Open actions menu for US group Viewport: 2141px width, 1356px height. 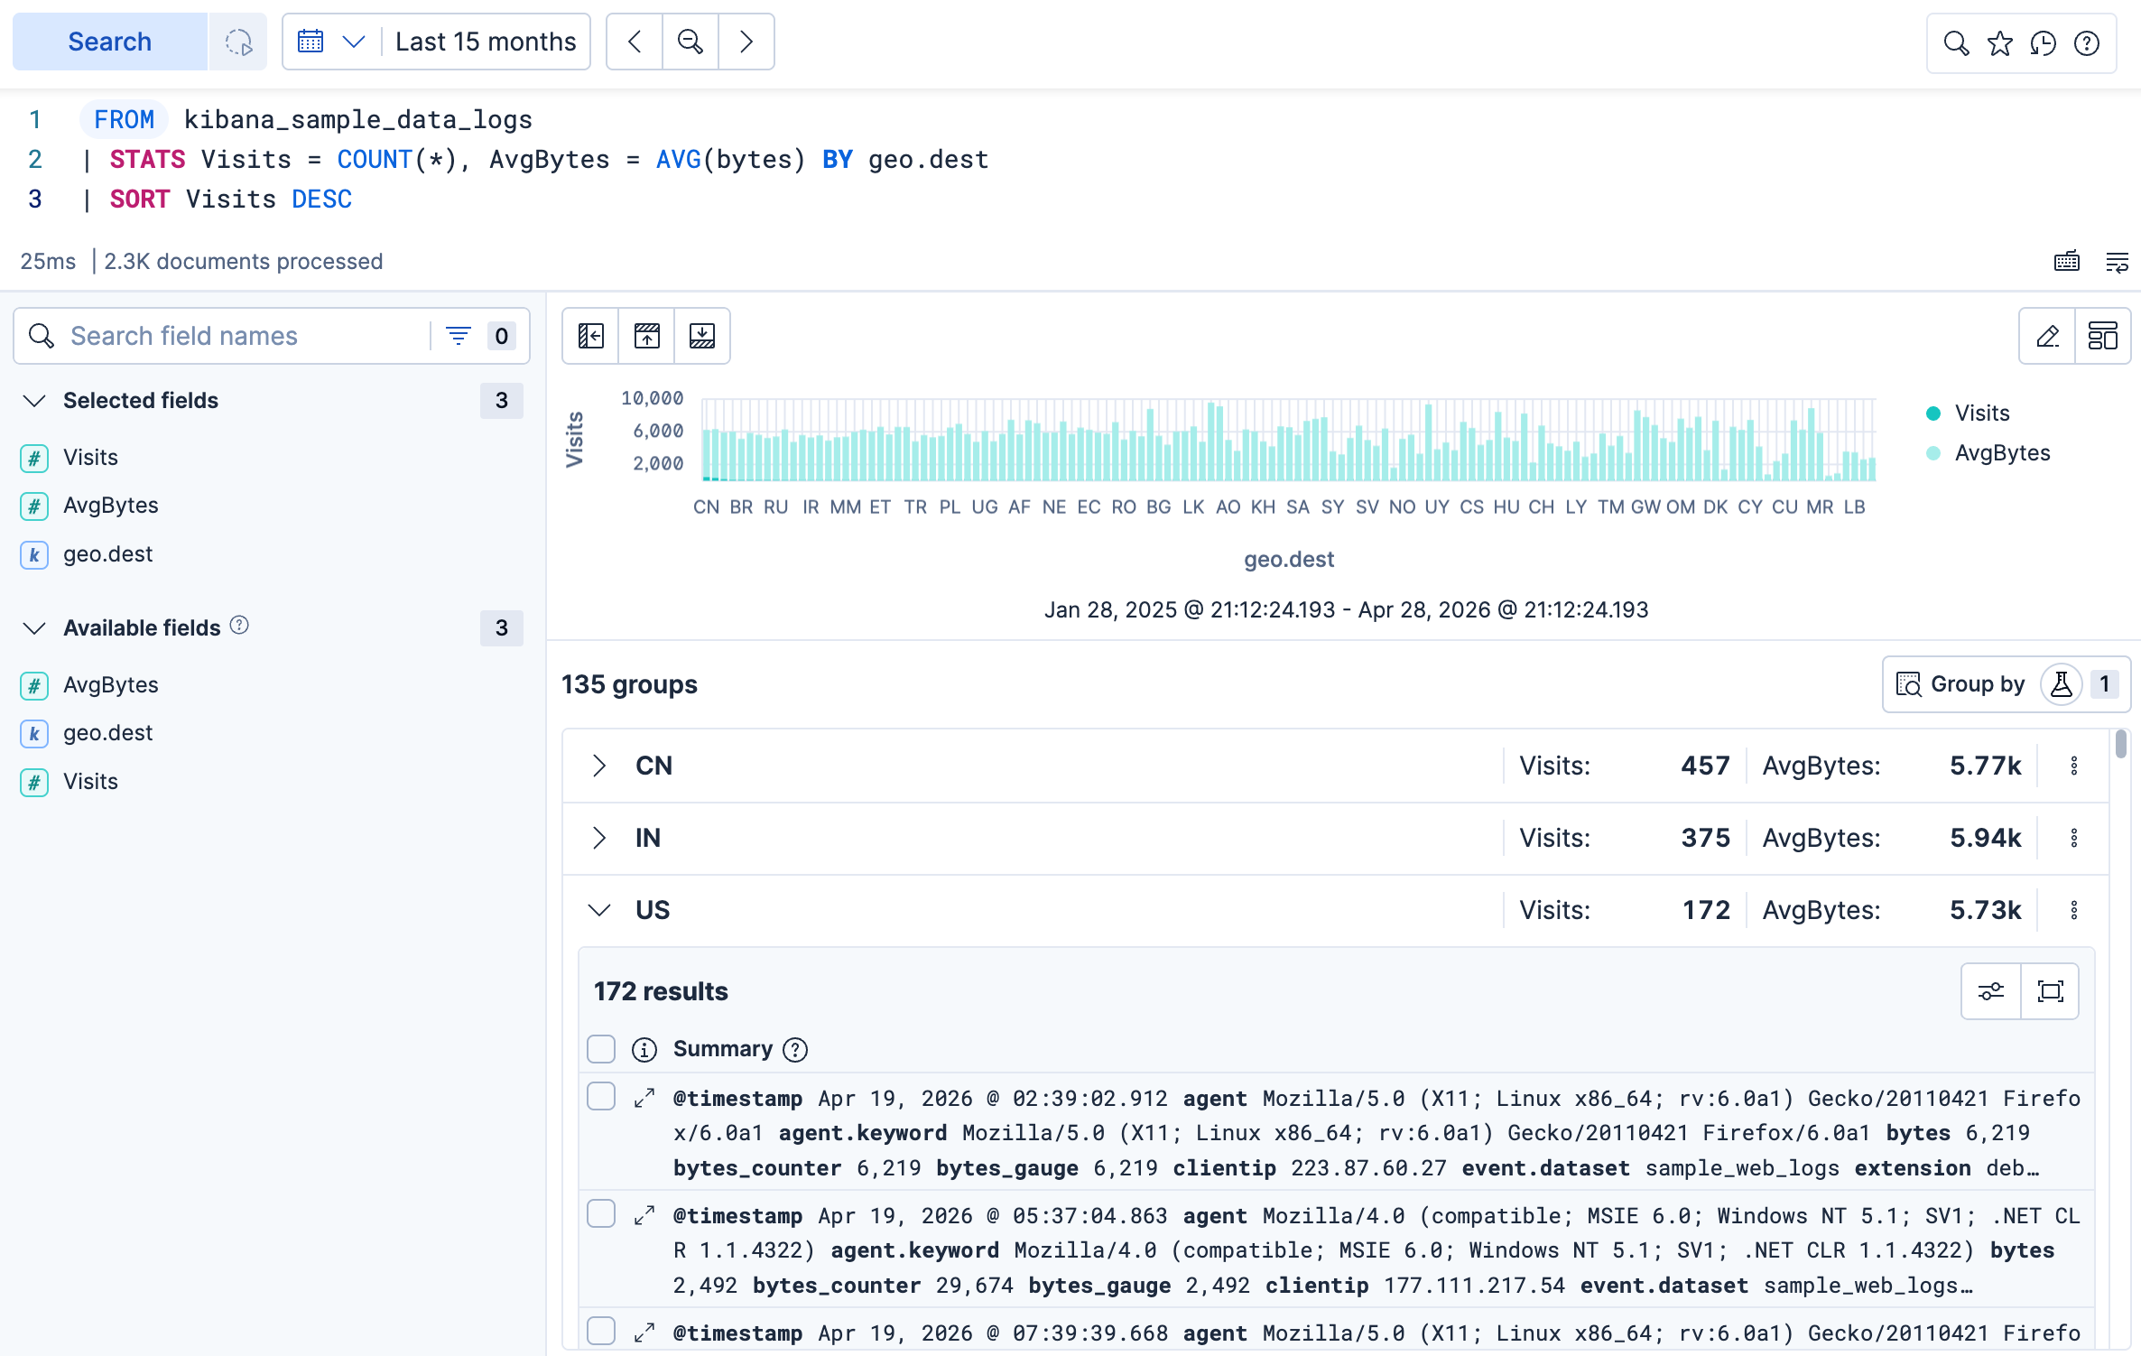[2074, 911]
